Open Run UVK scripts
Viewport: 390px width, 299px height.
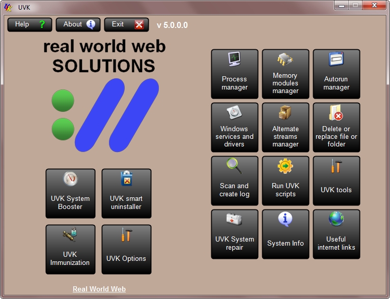(x=285, y=181)
